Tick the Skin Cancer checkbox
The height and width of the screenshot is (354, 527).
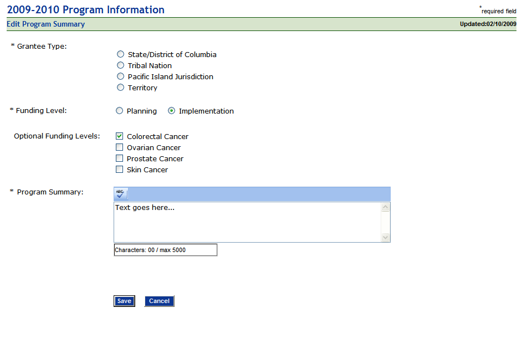(x=119, y=170)
